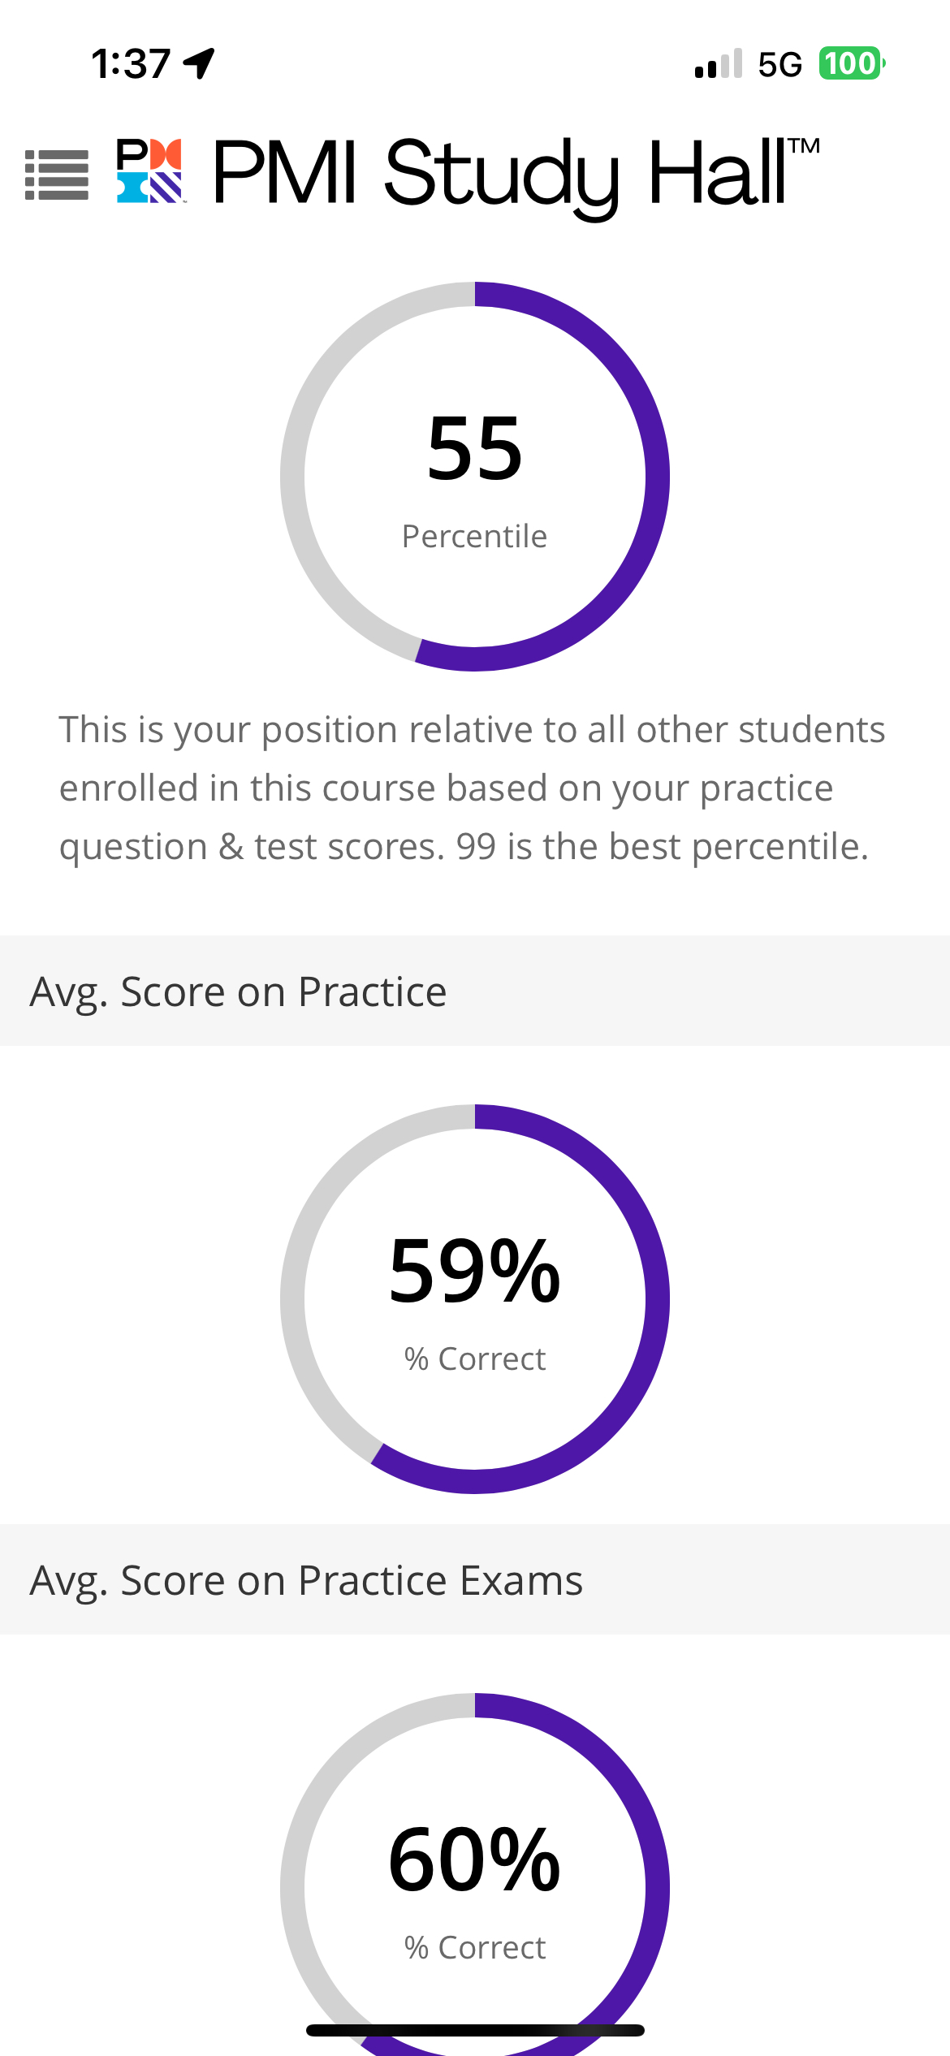950x2056 pixels.
Task: Tap the Percentile label under 55
Action: pyautogui.click(x=475, y=537)
